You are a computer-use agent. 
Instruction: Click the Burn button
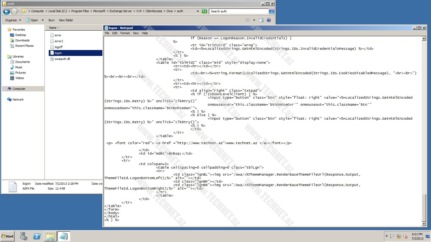click(51, 20)
